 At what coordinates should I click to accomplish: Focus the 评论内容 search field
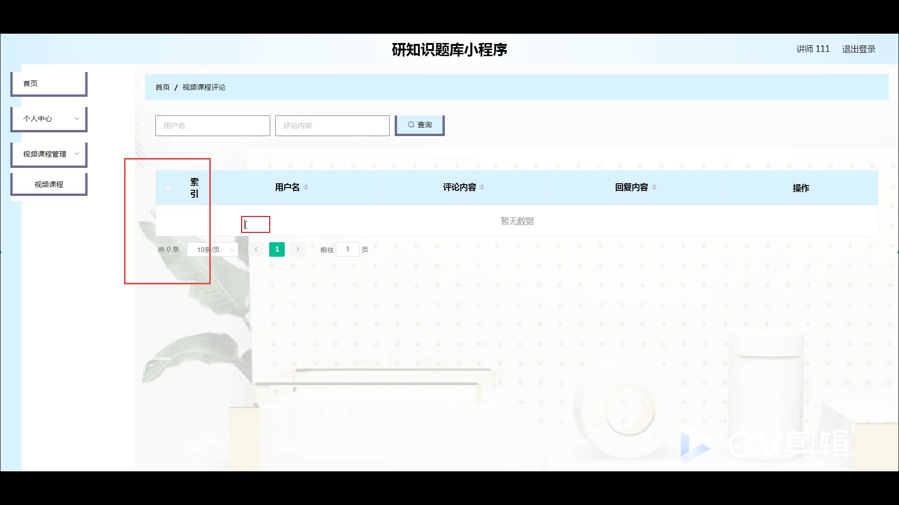(x=332, y=125)
